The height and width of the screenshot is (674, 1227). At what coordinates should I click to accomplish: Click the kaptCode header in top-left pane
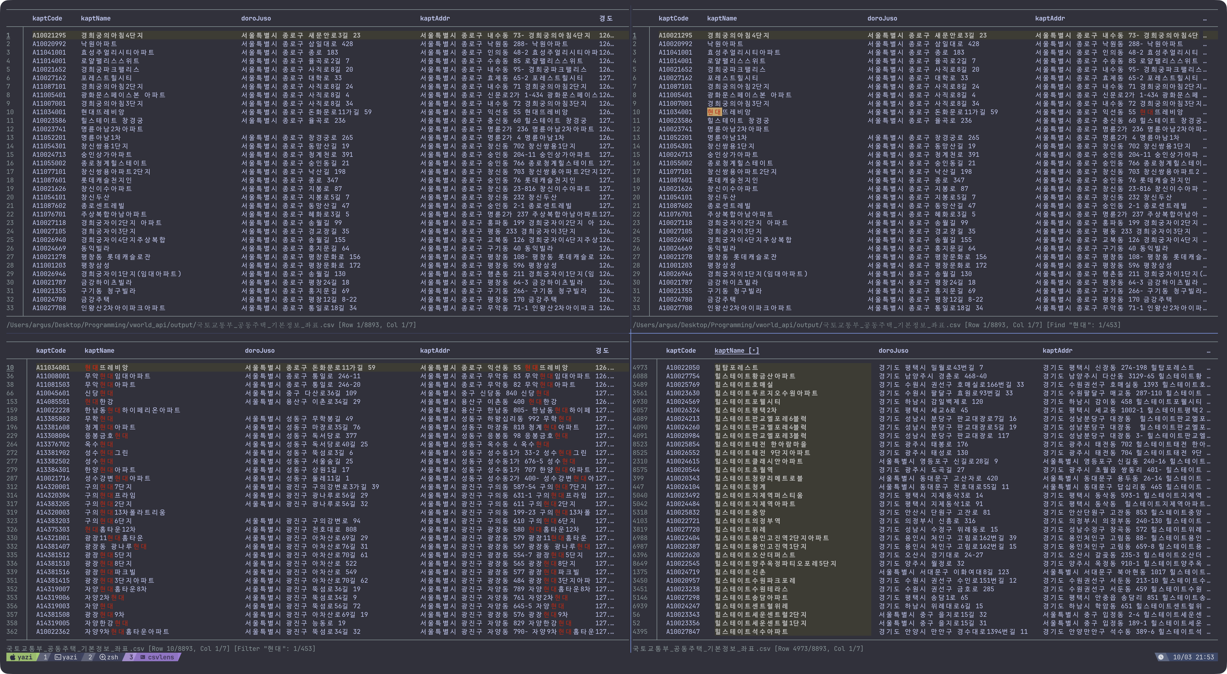tap(47, 19)
